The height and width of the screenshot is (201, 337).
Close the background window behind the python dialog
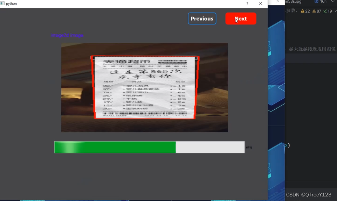tap(278, 1)
